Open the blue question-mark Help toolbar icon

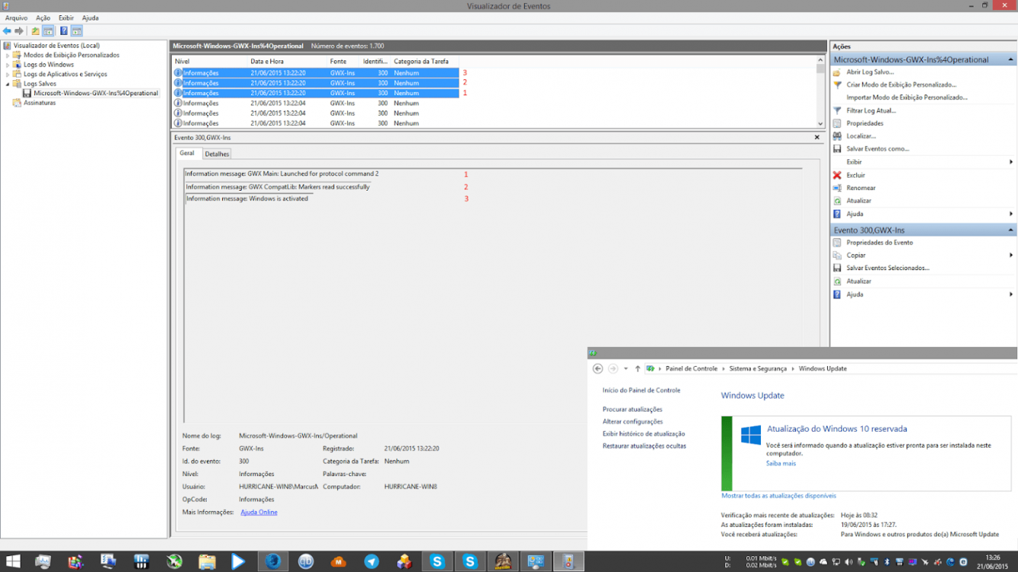(64, 31)
